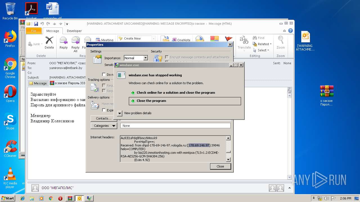Open the Start menu
The width and height of the screenshot is (360, 202).
(x=8, y=198)
